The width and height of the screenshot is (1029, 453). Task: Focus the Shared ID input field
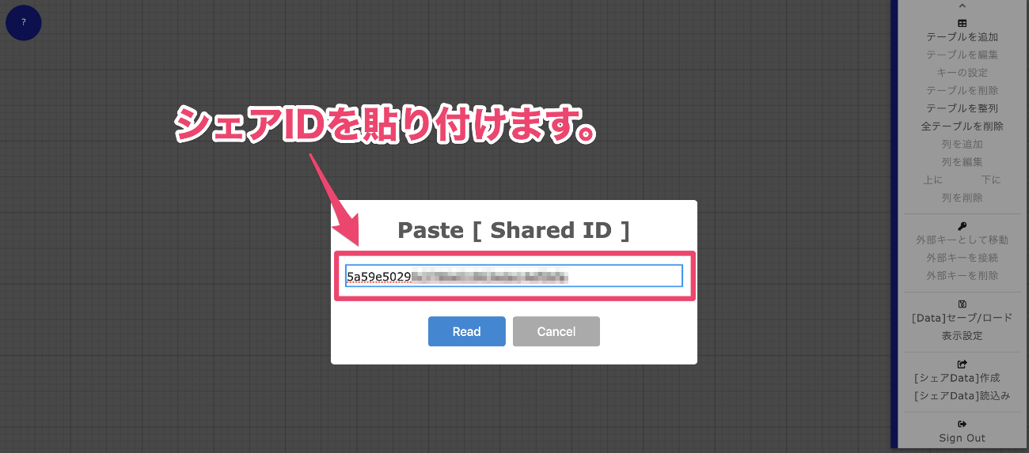point(514,276)
